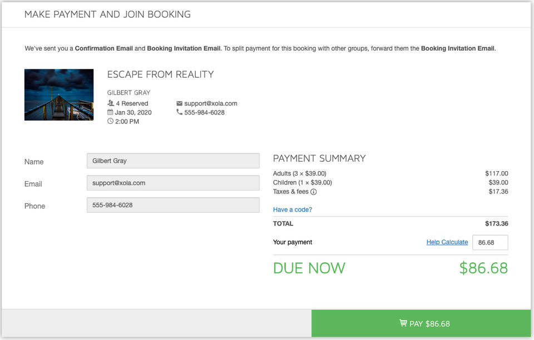Click the DUE NOW $86.68 amount
The image size is (534, 340).
click(x=483, y=268)
